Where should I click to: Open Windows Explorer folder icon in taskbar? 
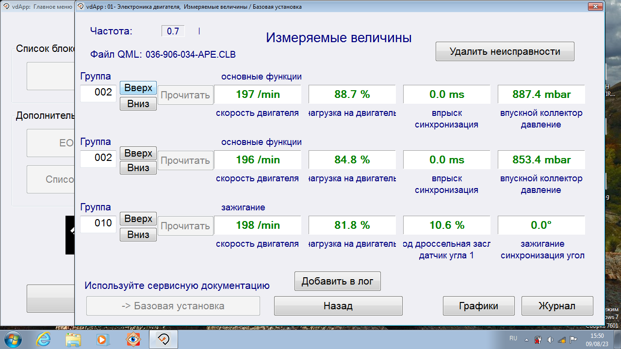coord(73,339)
